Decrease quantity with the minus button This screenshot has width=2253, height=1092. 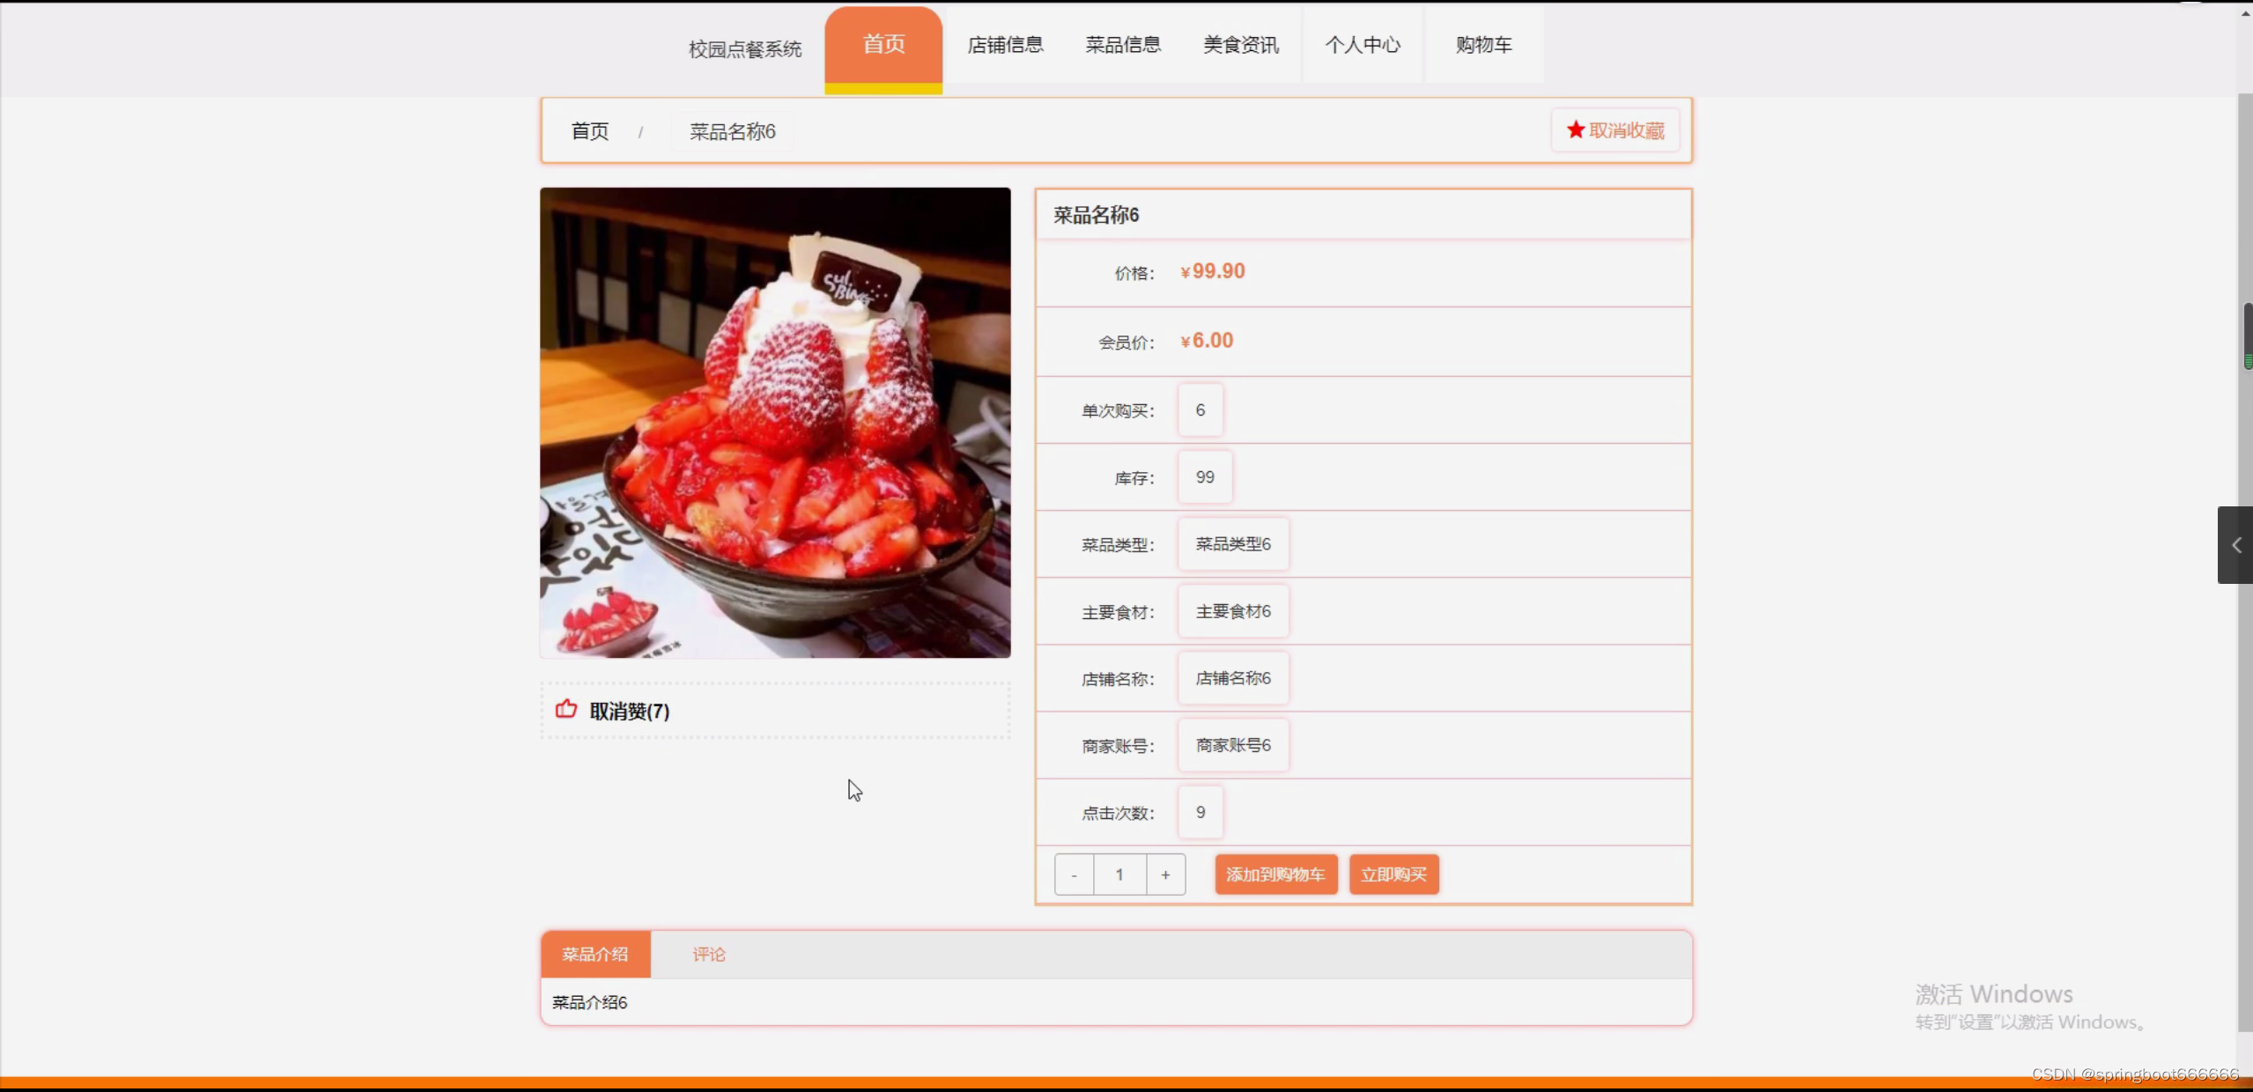(x=1074, y=874)
